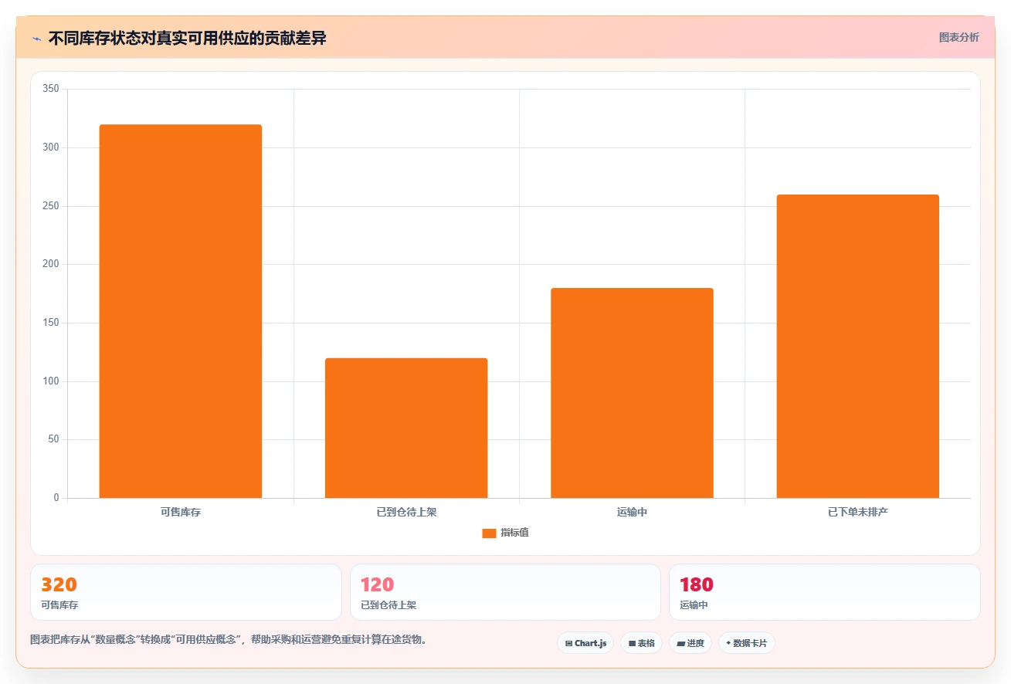Open the 320 可售库存 data card

[186, 592]
